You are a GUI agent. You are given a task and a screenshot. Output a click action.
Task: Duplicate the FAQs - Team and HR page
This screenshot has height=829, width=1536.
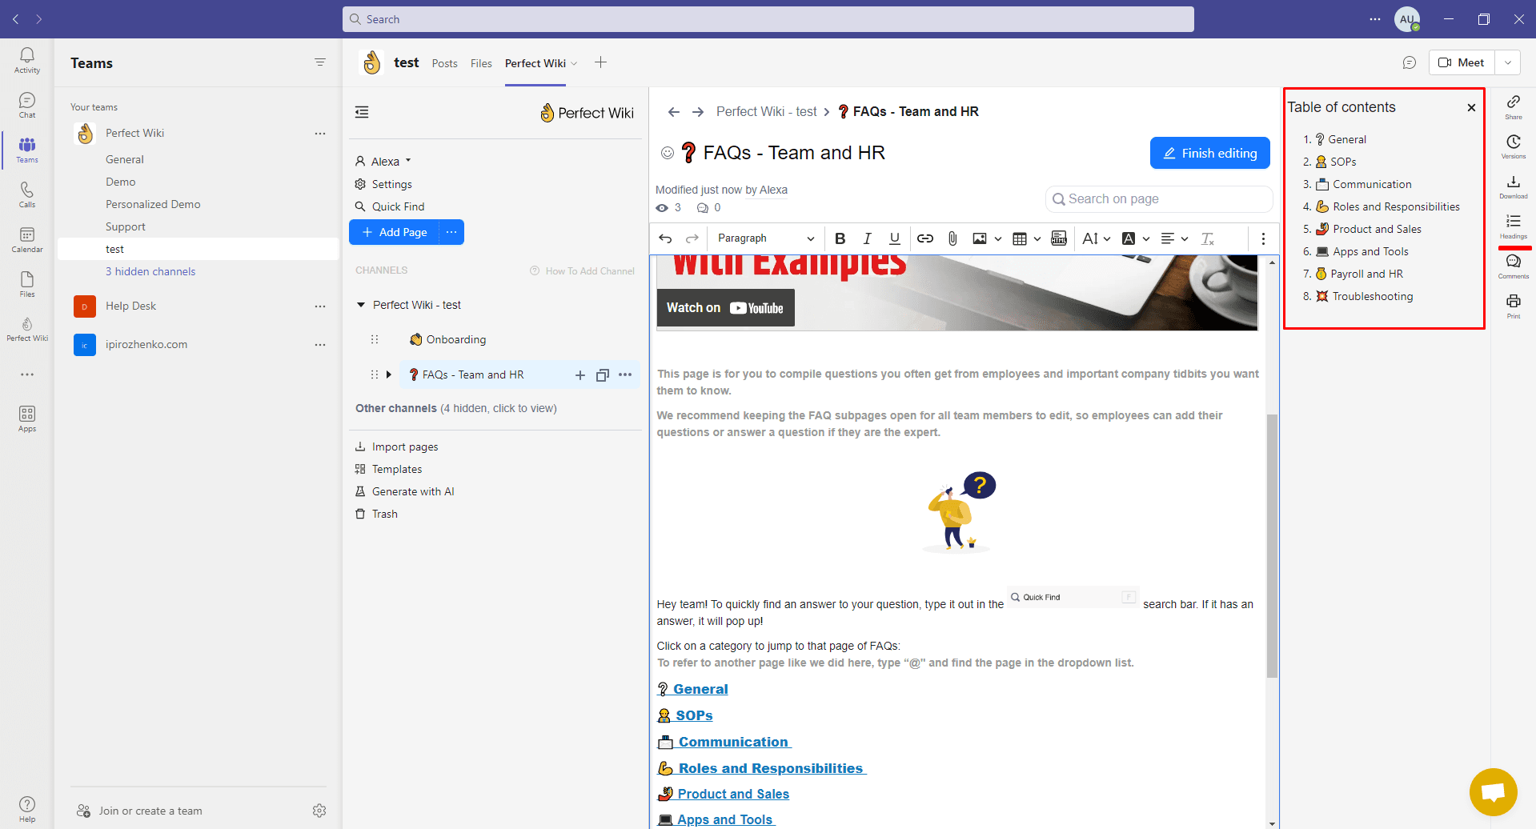[603, 374]
